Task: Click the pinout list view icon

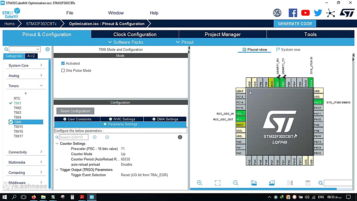Action: tap(308, 183)
